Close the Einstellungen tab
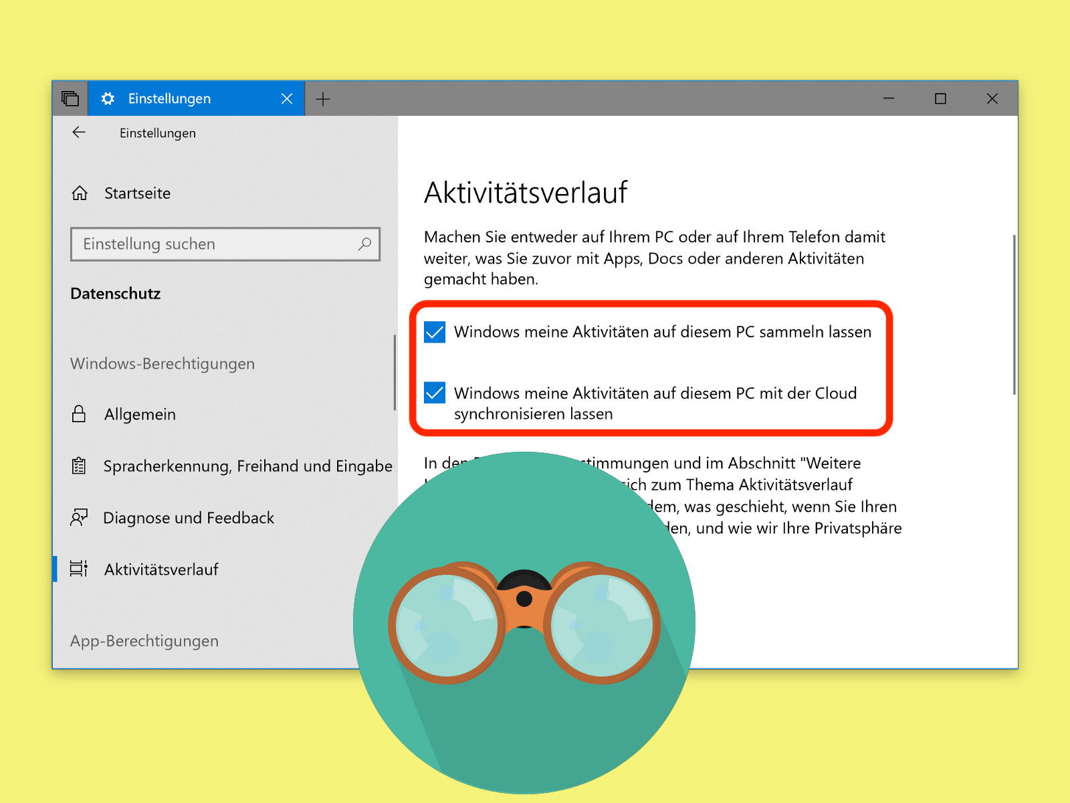The image size is (1070, 803). [x=287, y=99]
